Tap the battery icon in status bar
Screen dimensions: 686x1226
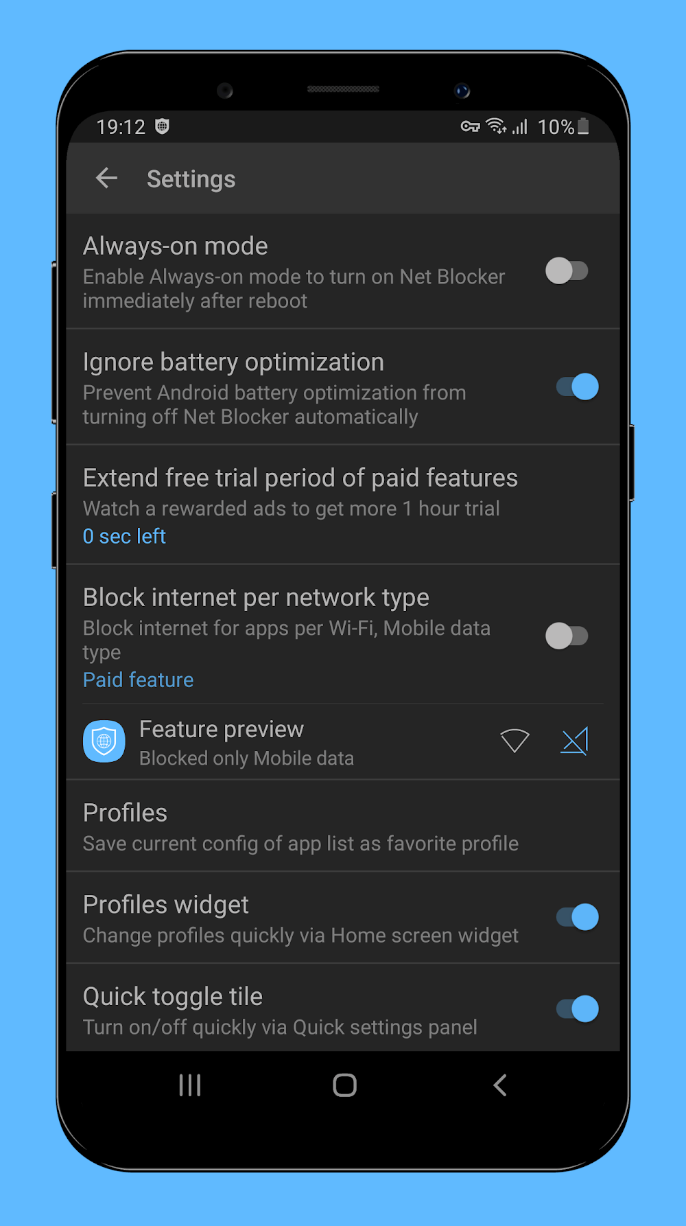pos(583,126)
